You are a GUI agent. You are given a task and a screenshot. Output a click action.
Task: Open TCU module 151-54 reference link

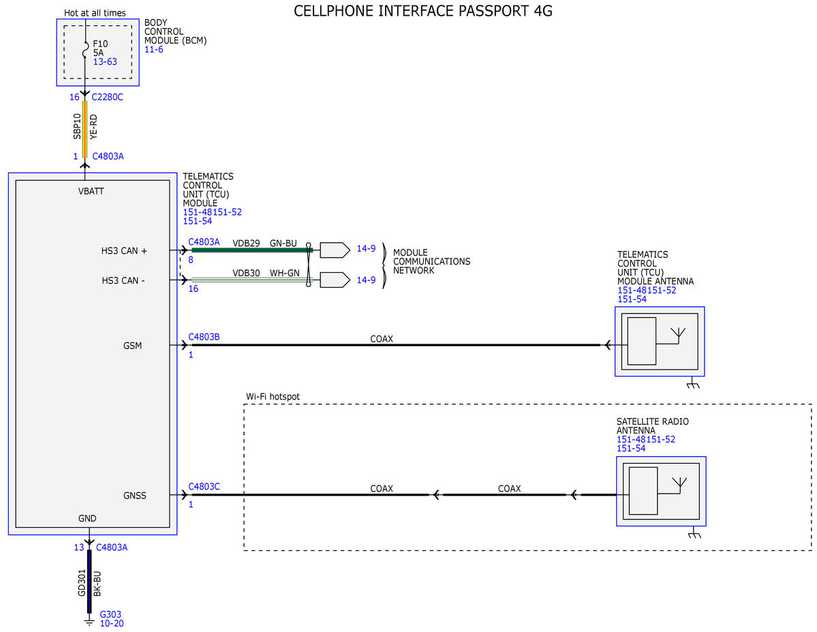(x=198, y=221)
